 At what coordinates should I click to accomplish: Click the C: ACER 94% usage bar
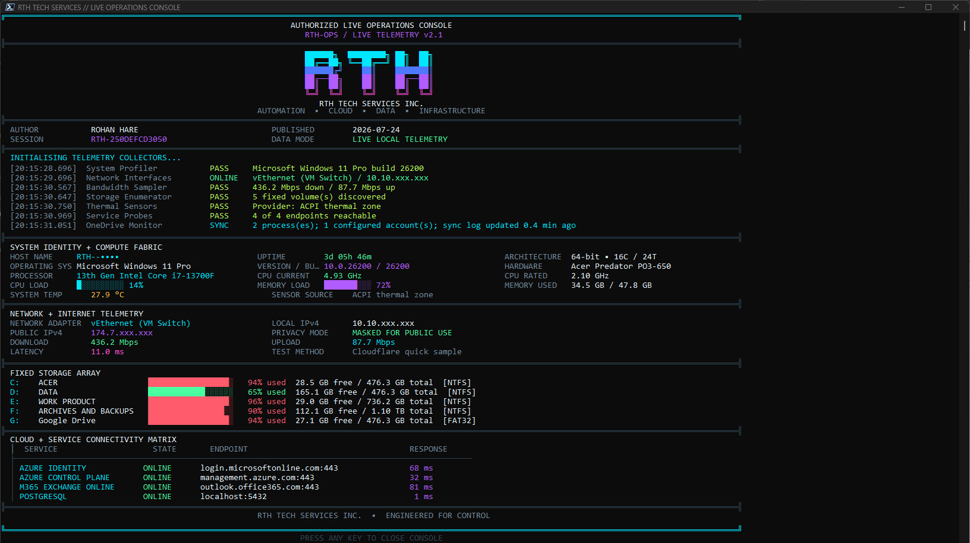pyautogui.click(x=191, y=383)
